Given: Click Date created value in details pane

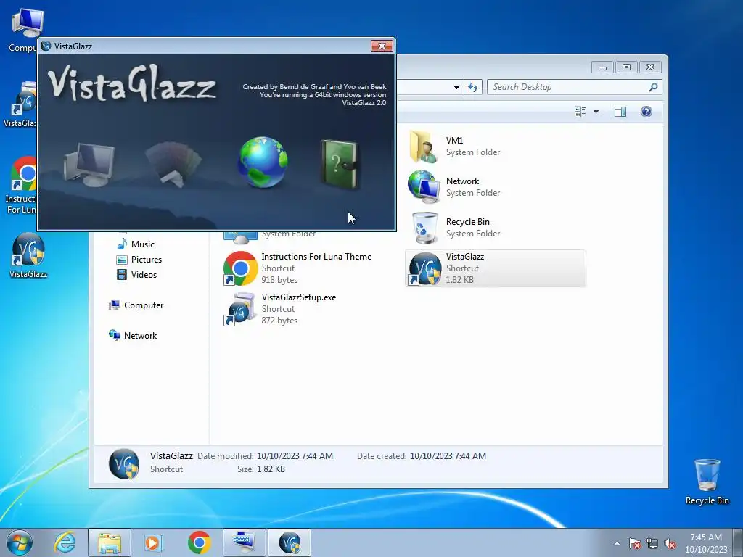Looking at the screenshot, I should [448, 456].
